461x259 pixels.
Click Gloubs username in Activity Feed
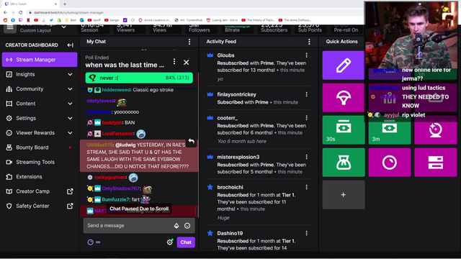(225, 55)
